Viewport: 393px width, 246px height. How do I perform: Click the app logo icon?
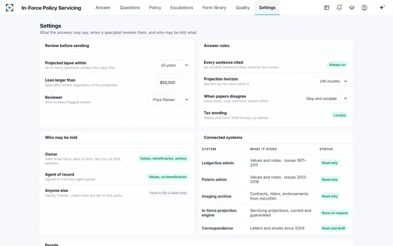click(x=9, y=8)
